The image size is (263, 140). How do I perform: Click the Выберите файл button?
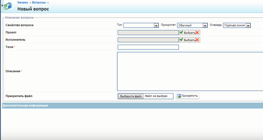(131, 96)
